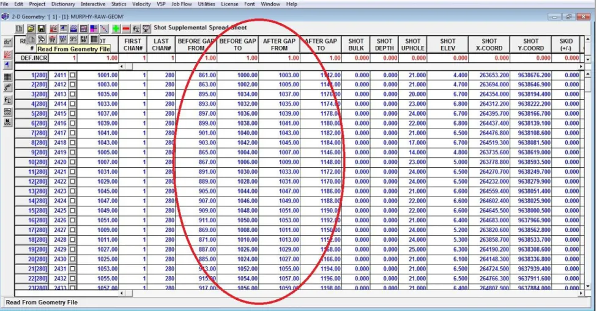Click the red minus delete row icon
Image resolution: width=602 pixels, height=311 pixels.
point(126,28)
